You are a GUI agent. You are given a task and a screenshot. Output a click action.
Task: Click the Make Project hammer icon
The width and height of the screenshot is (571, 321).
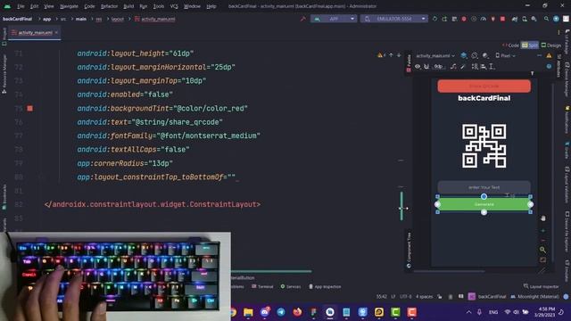click(x=302, y=19)
